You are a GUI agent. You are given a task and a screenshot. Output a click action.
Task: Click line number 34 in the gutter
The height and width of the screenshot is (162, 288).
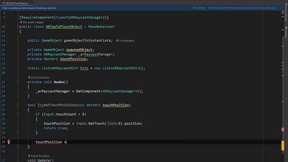click(x=3, y=142)
